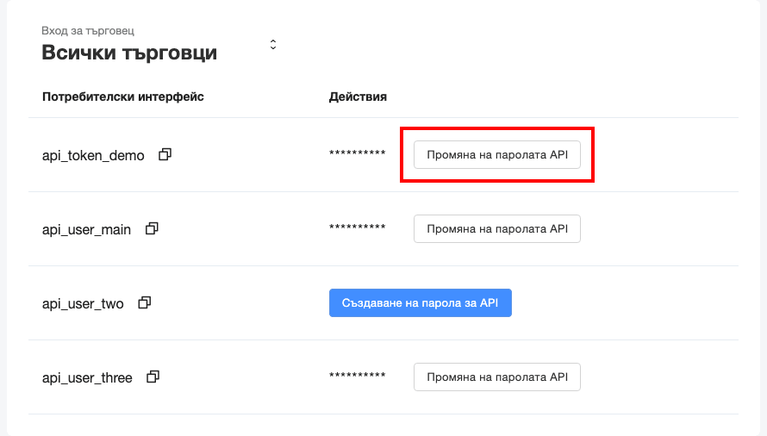Image resolution: width=767 pixels, height=436 pixels.
Task: Select the api_token_demo username text
Action: (93, 156)
